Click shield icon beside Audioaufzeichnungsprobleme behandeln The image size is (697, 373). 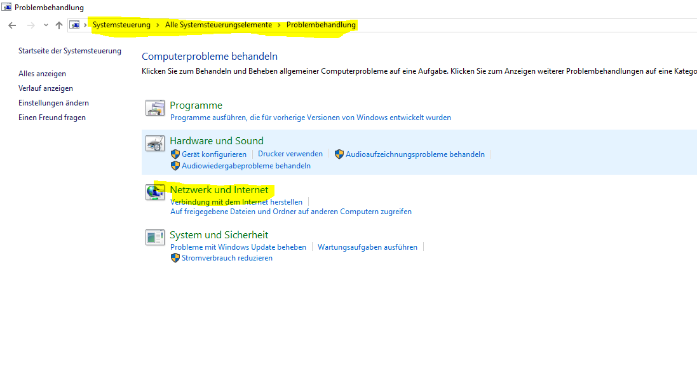coord(339,154)
